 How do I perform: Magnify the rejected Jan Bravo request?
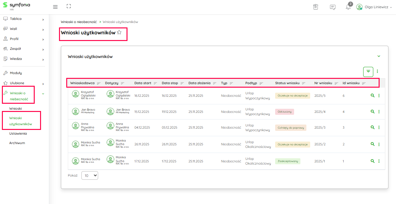pyautogui.click(x=372, y=112)
